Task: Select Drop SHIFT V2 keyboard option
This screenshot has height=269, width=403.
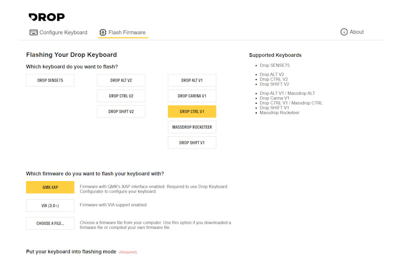Action: click(121, 111)
